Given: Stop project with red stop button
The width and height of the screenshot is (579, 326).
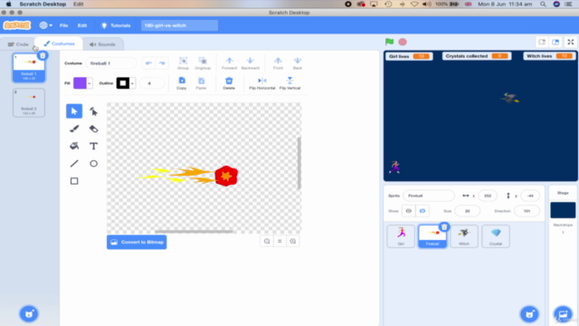Looking at the screenshot, I should click(403, 42).
